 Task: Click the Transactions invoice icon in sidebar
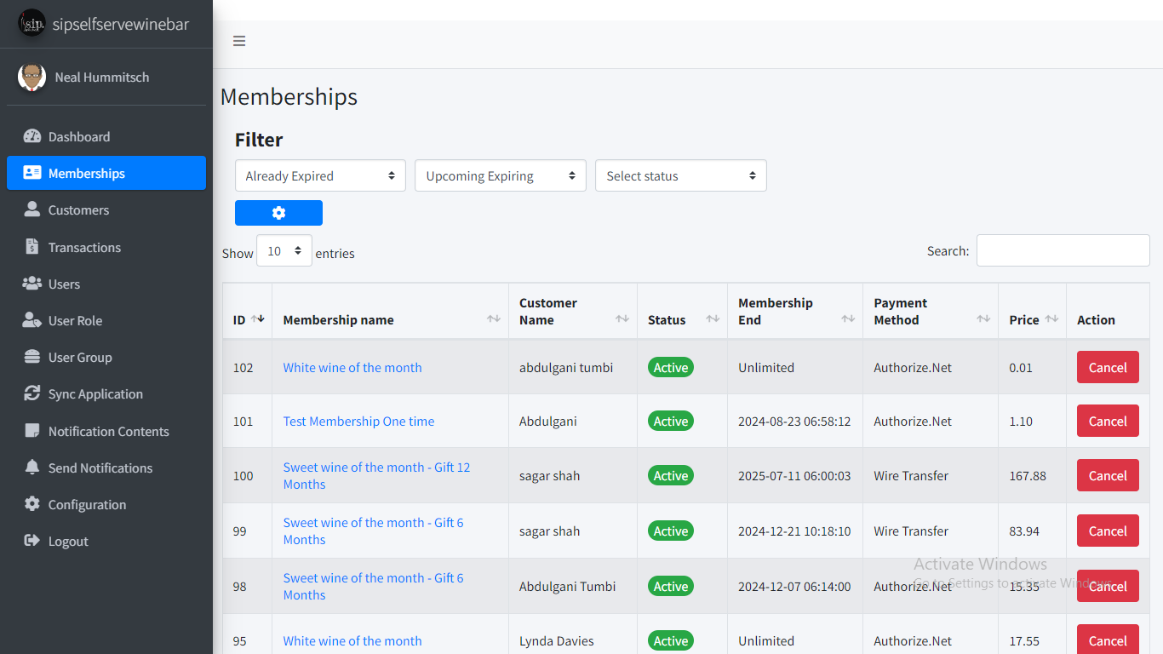(32, 247)
